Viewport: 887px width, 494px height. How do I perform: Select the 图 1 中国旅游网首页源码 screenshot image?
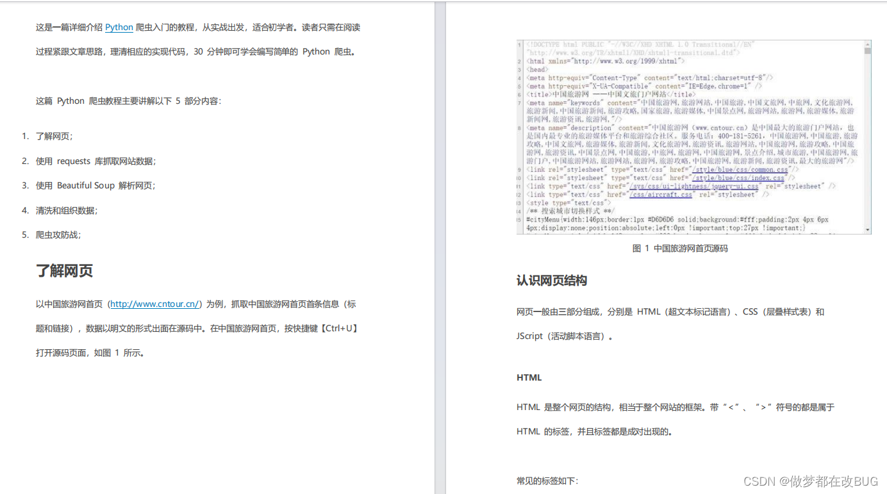point(692,136)
